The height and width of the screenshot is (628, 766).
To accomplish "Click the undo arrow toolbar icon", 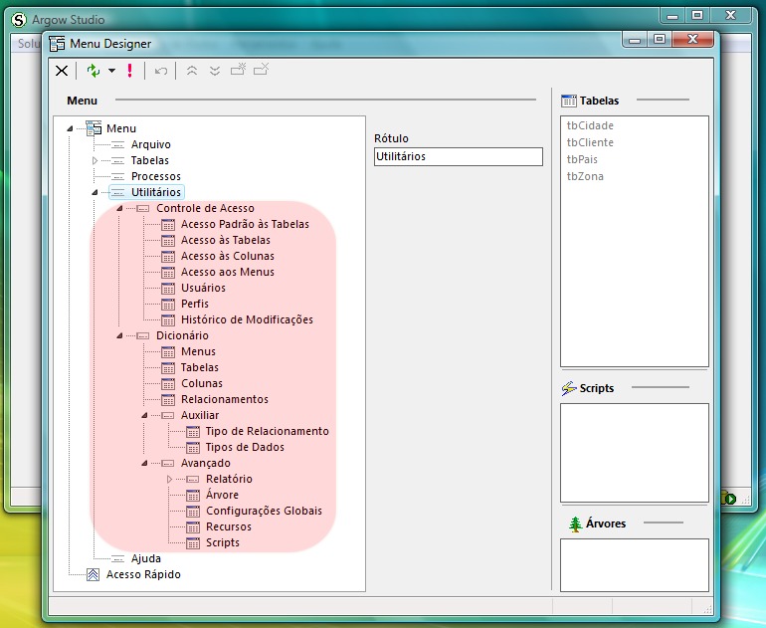I will pos(161,72).
